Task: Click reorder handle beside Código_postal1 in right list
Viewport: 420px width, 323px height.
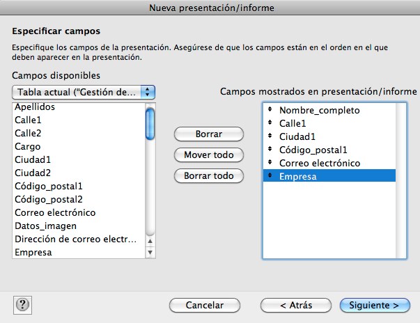Action: pos(270,149)
